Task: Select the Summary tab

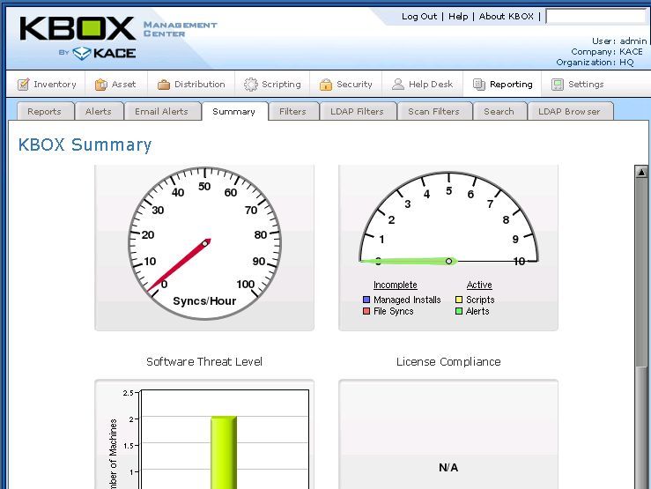Action: pyautogui.click(x=234, y=111)
